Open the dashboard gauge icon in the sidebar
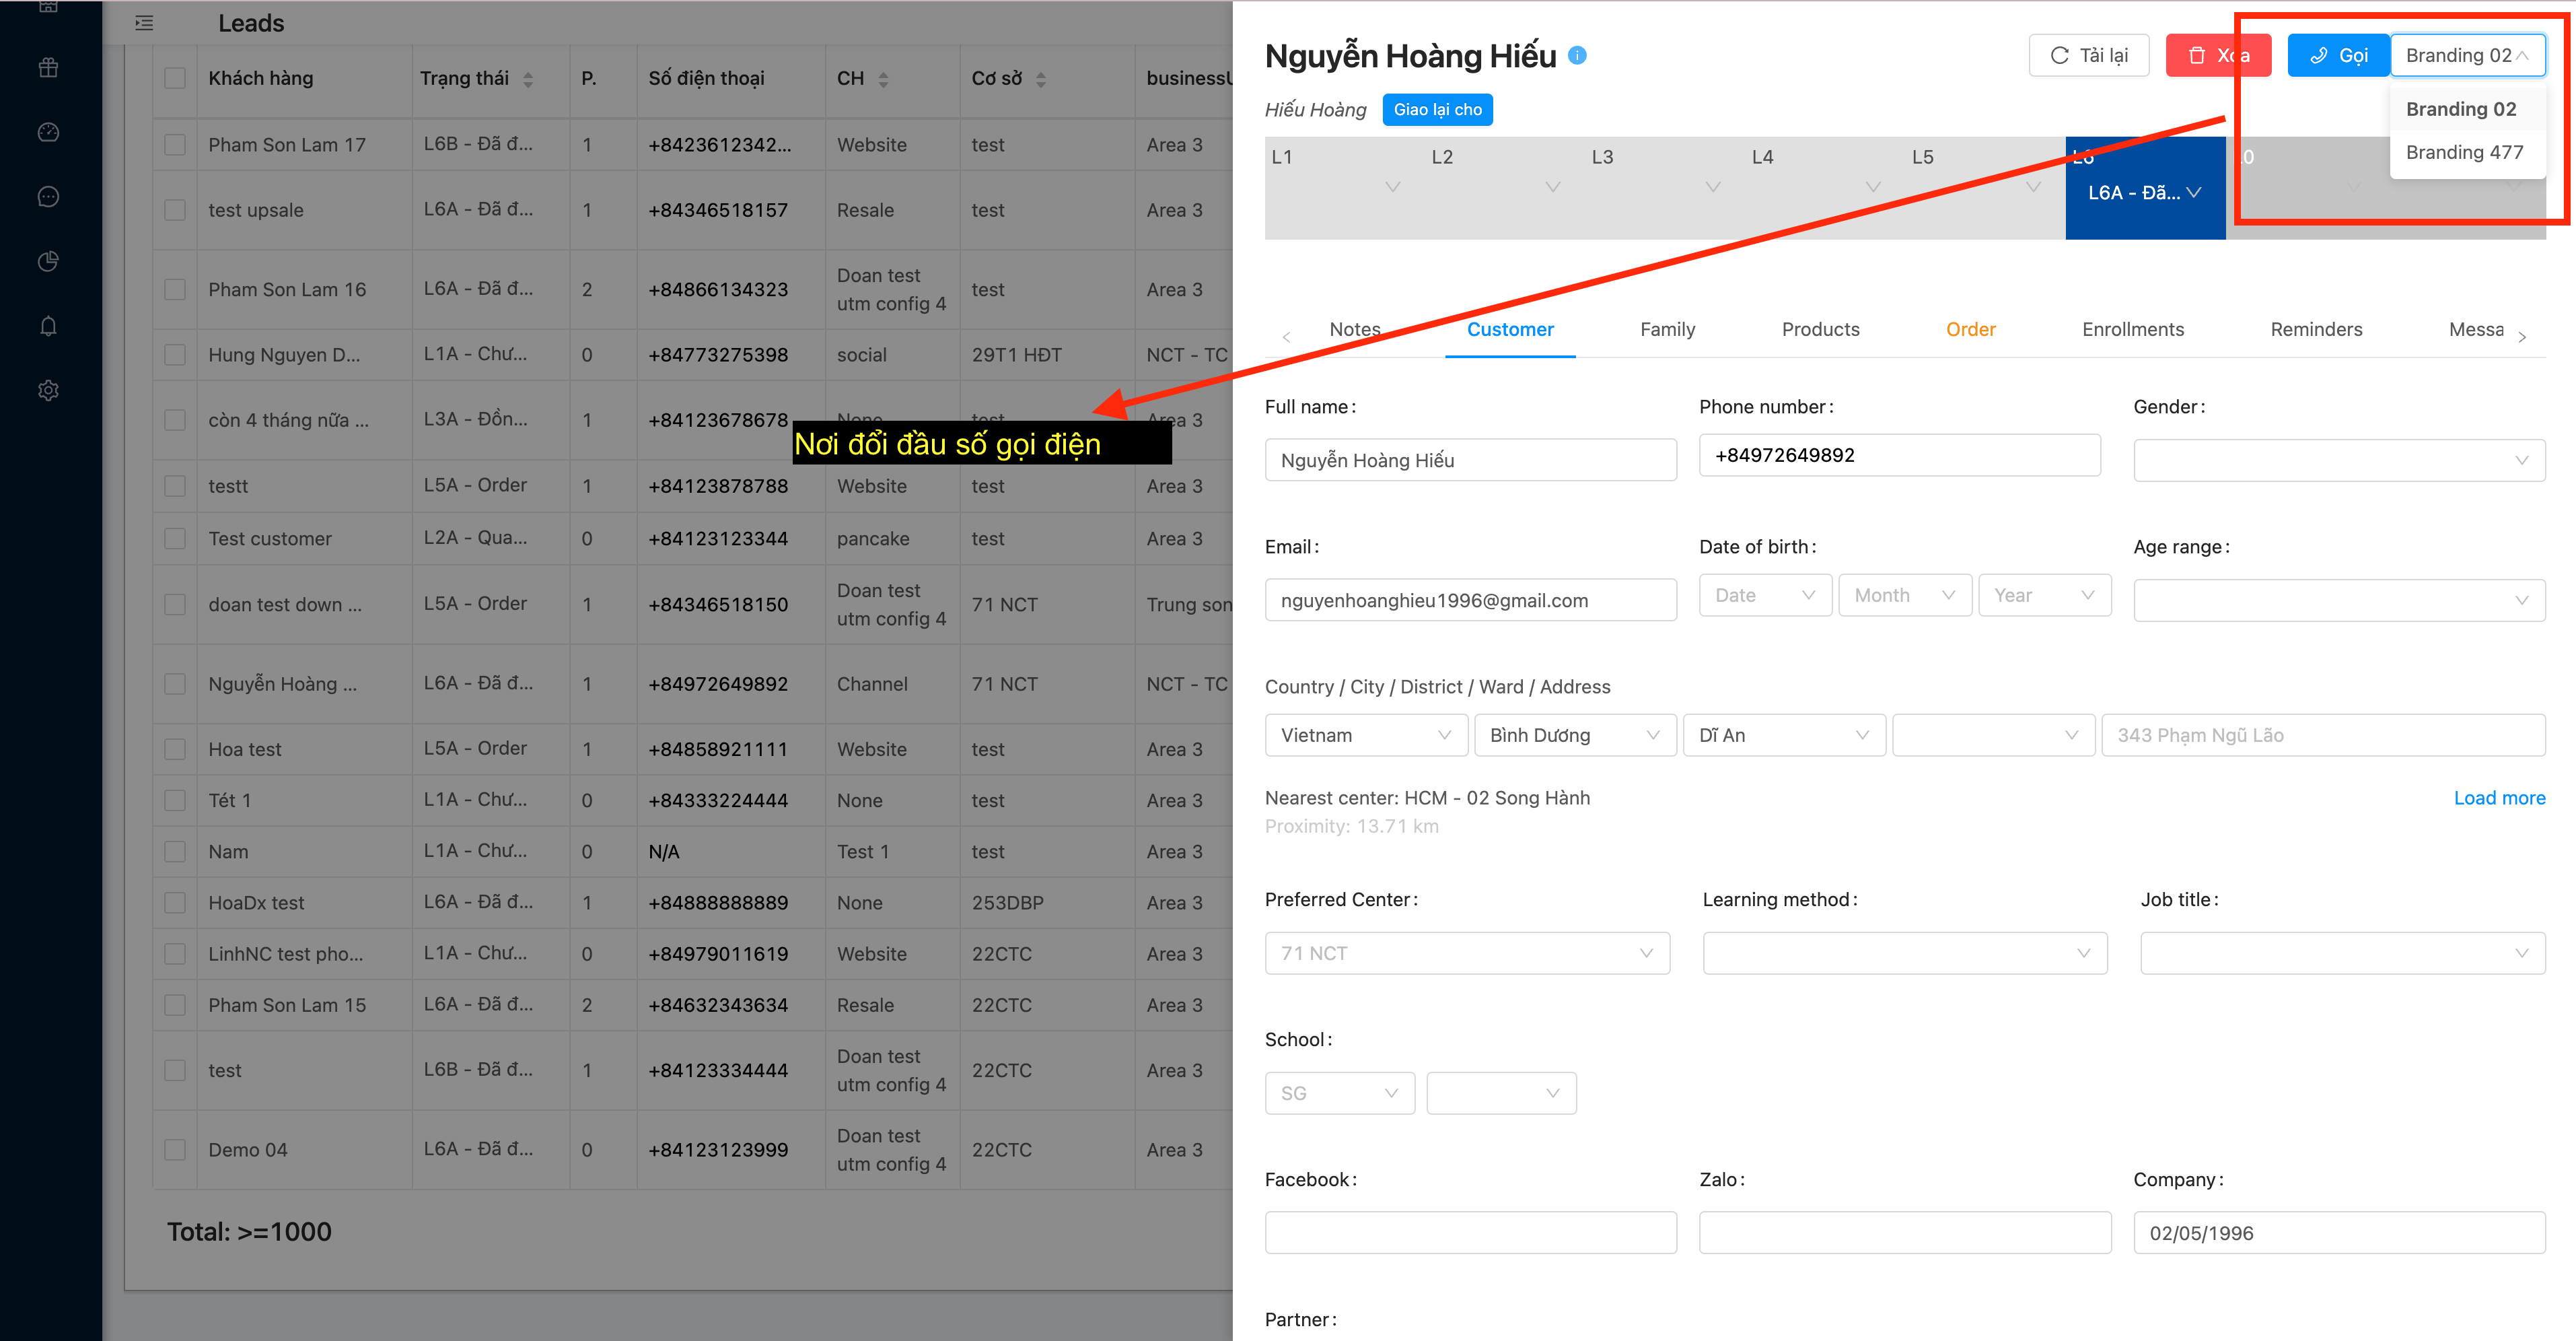Screen dimensions: 2576x1341 click(x=48, y=132)
